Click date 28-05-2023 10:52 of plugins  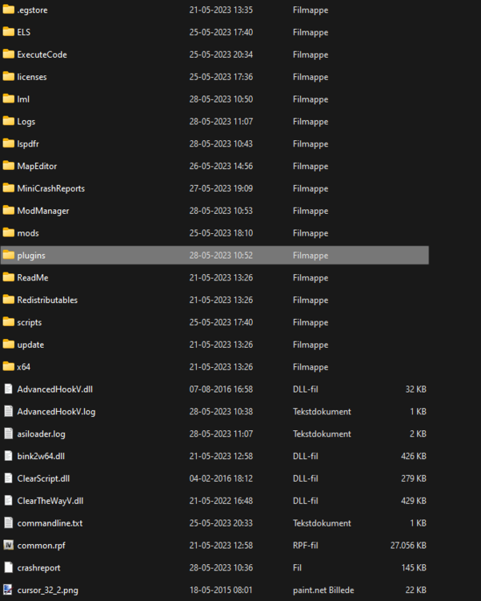[221, 256]
